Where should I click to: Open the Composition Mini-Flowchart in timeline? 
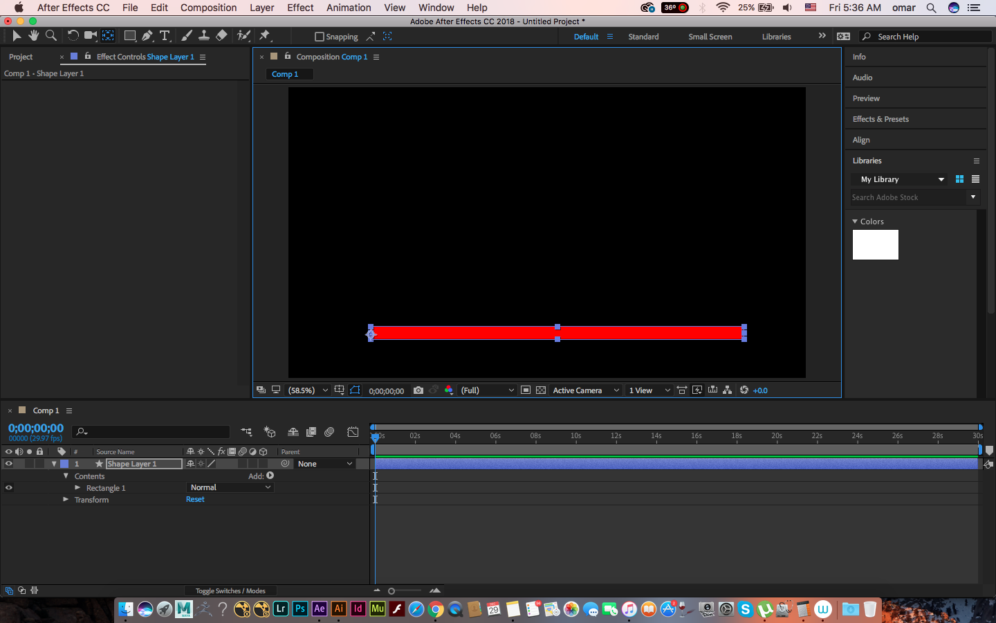(x=246, y=432)
